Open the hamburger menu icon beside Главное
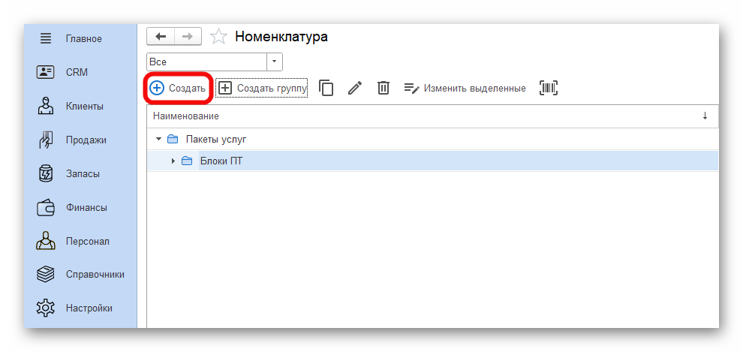The height and width of the screenshot is (352, 743). (x=46, y=39)
